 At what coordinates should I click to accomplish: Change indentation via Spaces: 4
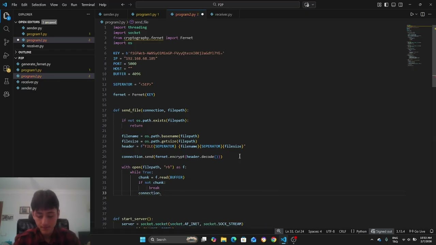315,231
